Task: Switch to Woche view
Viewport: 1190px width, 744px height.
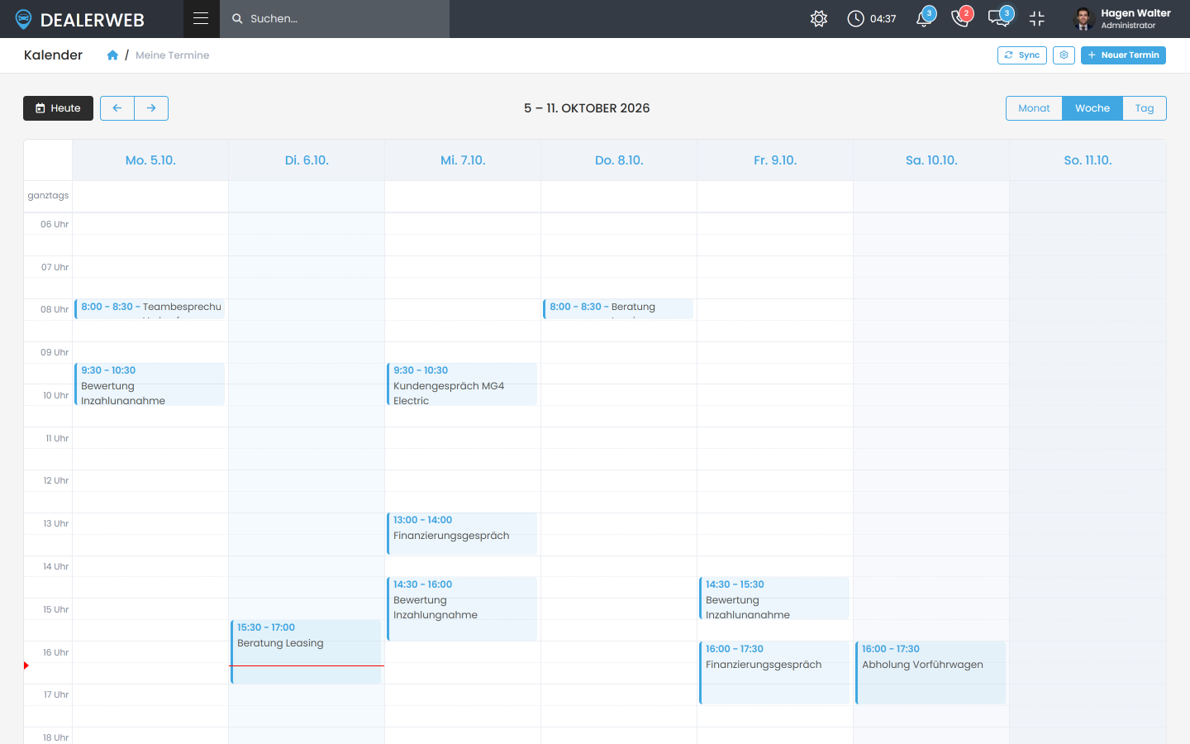Action: click(x=1092, y=108)
